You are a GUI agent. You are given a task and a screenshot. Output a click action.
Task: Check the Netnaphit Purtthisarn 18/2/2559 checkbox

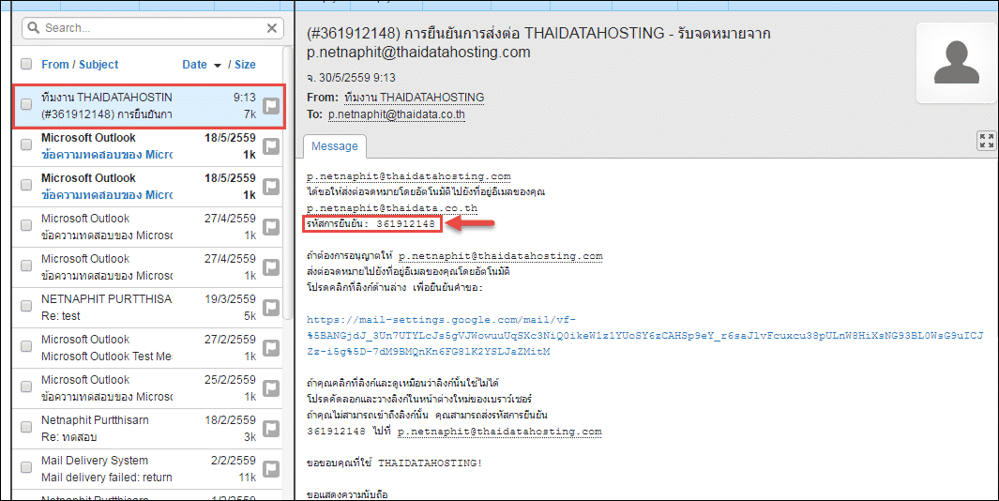[x=26, y=427]
